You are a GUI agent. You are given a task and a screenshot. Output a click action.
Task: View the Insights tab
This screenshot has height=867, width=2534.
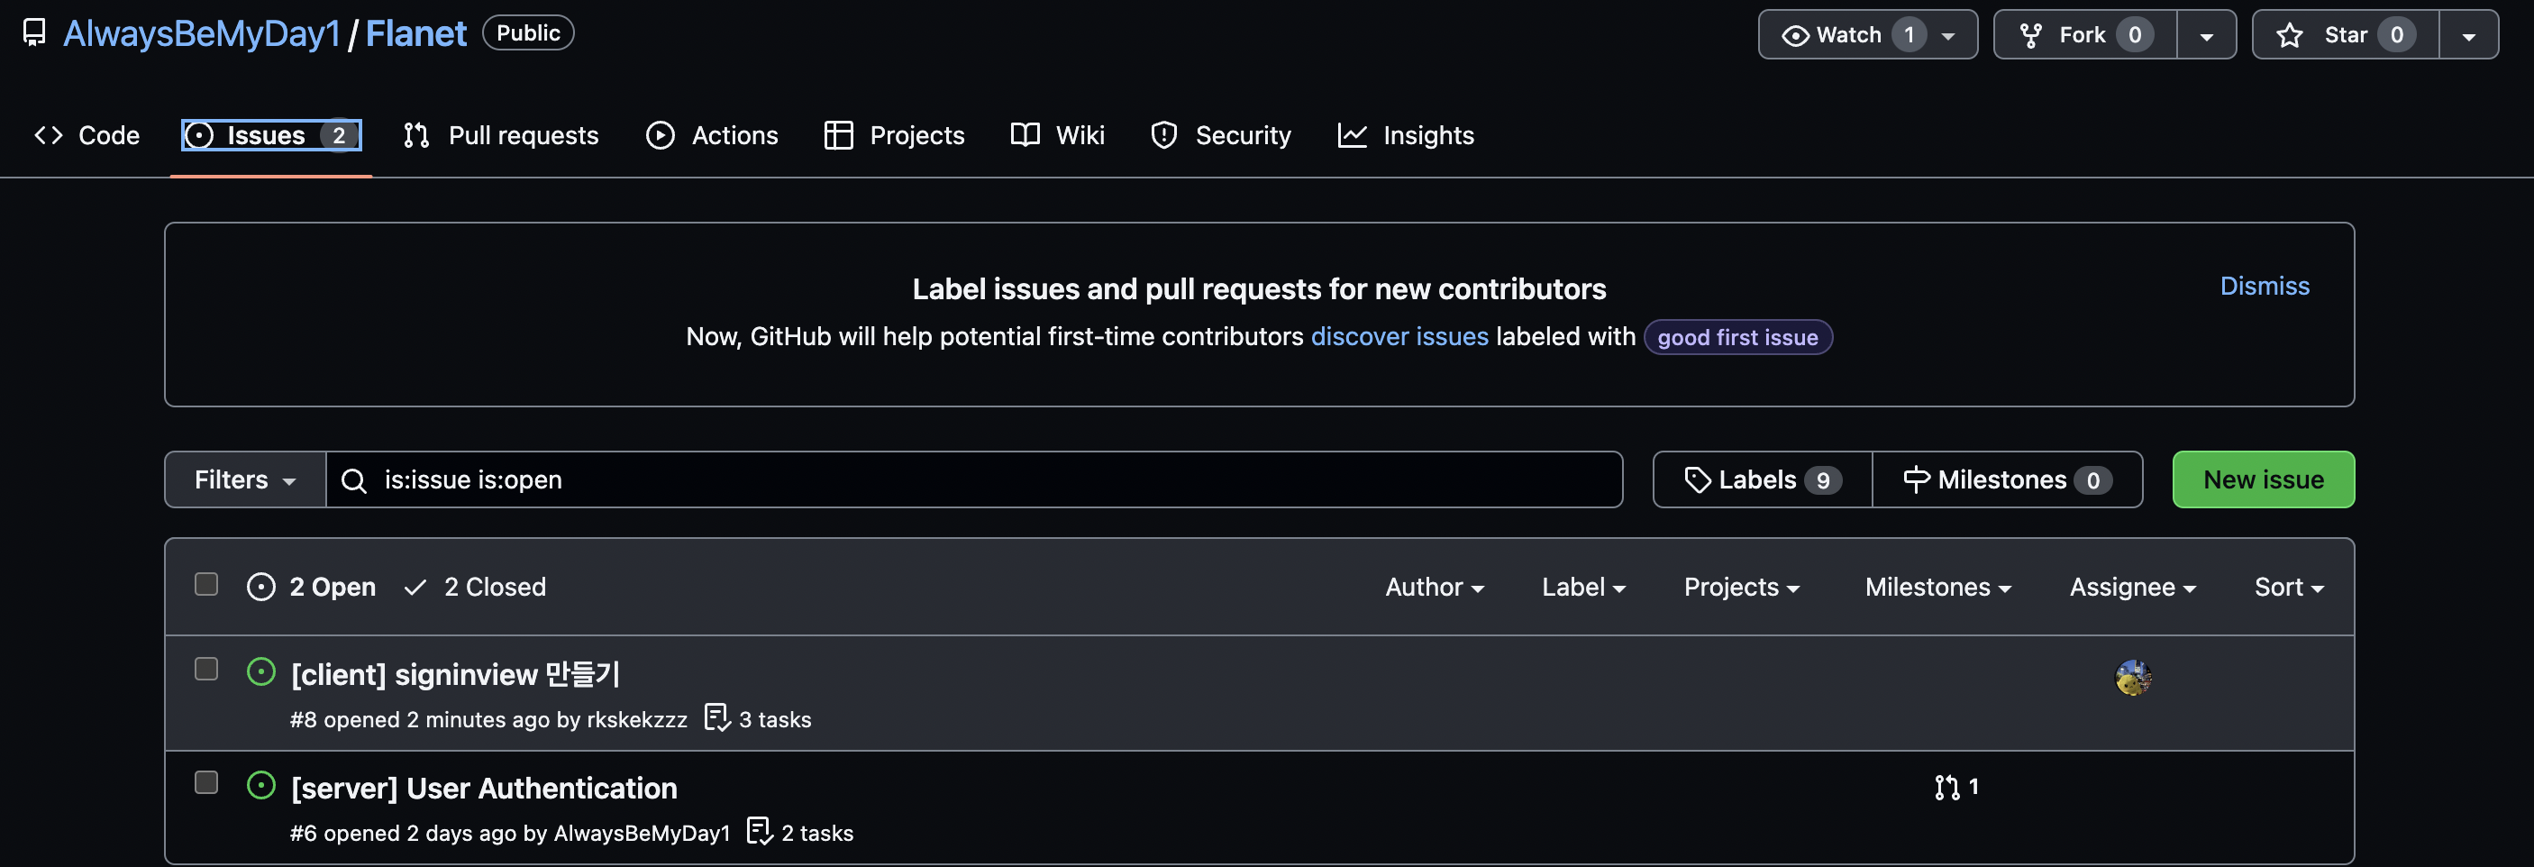tap(1406, 135)
